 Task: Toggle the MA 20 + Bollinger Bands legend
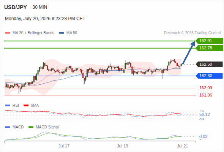pos(30,33)
